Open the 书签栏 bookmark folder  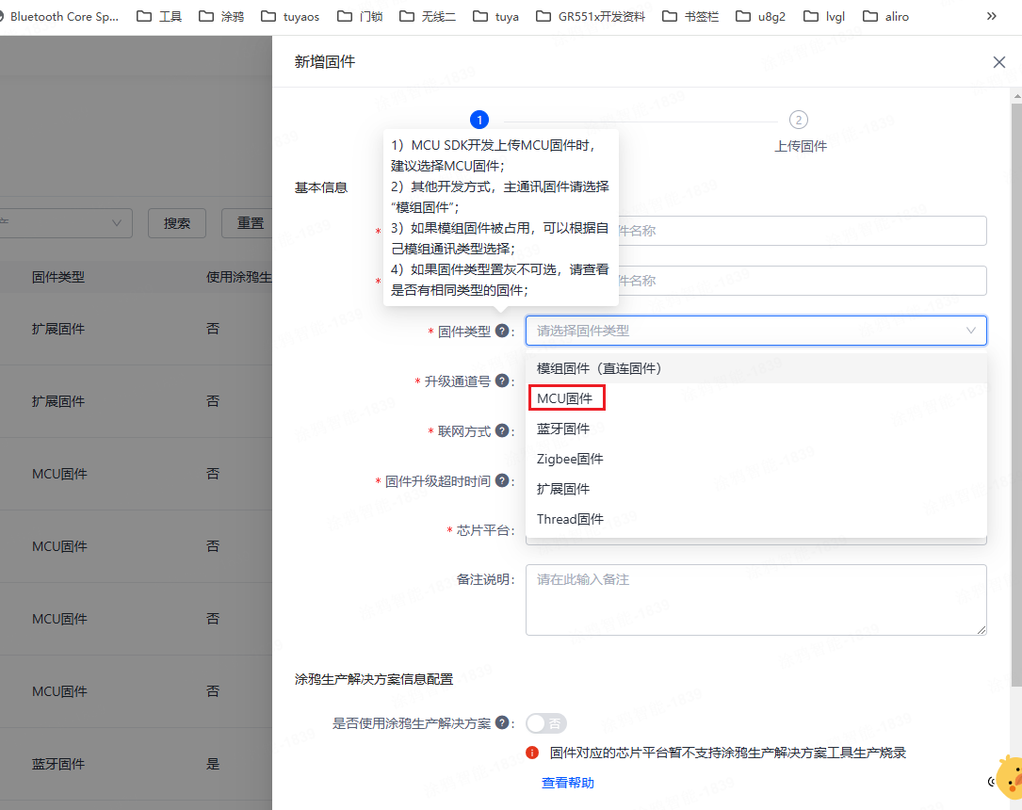click(690, 16)
